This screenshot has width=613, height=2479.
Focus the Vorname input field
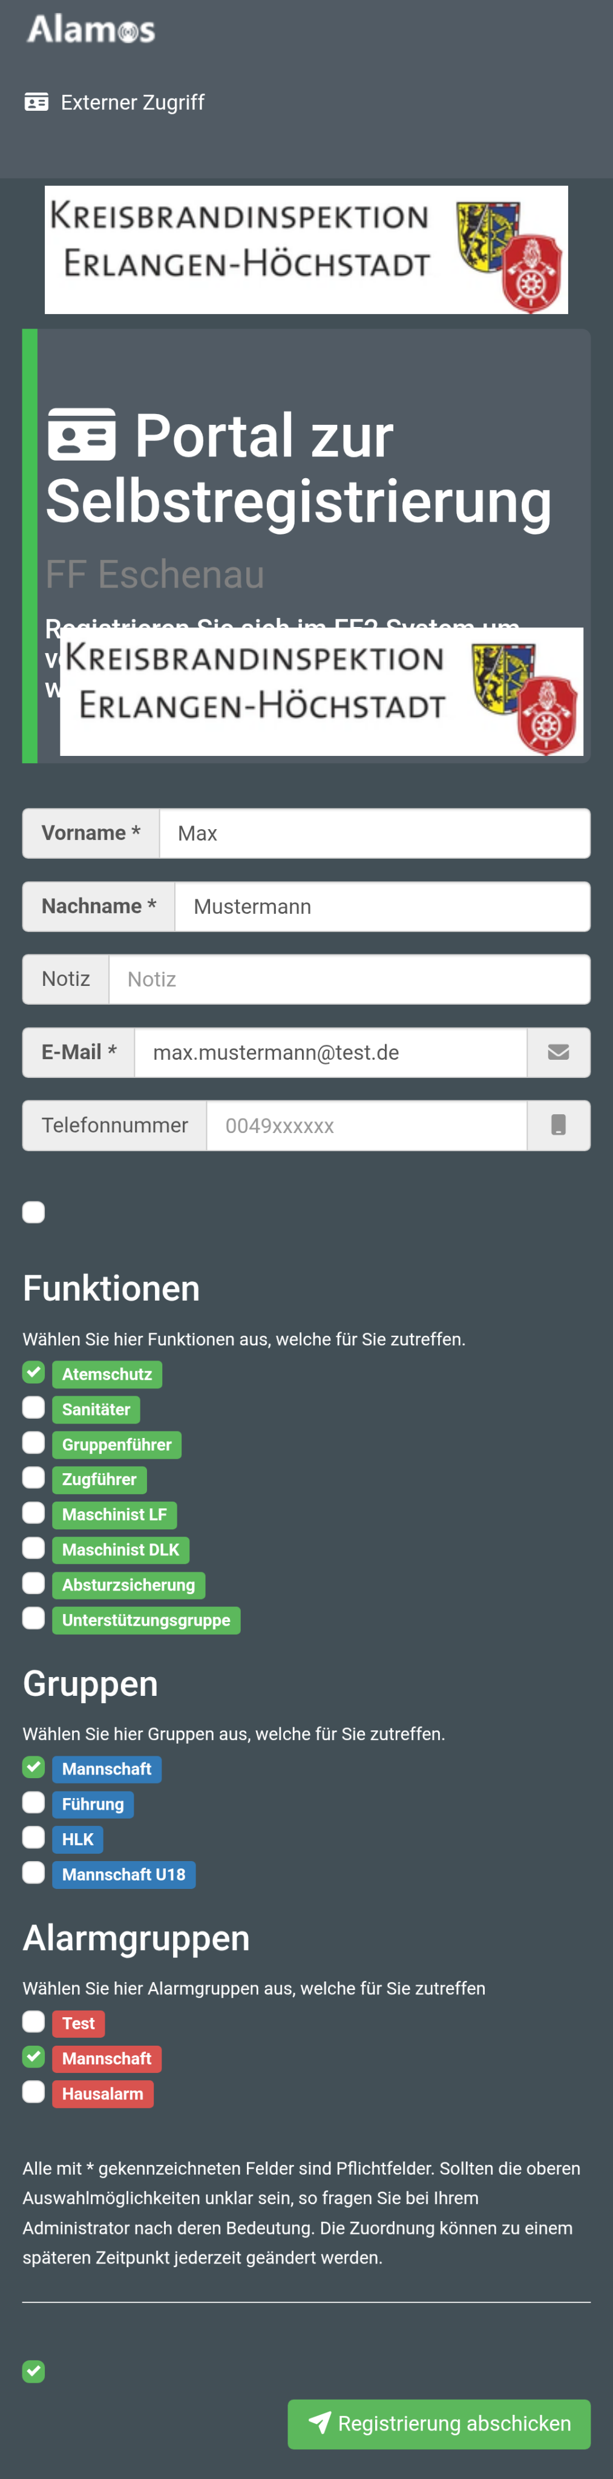(x=373, y=833)
